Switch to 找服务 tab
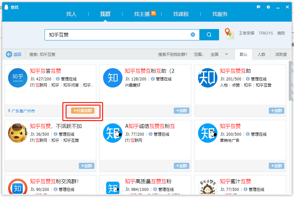 coord(220,14)
